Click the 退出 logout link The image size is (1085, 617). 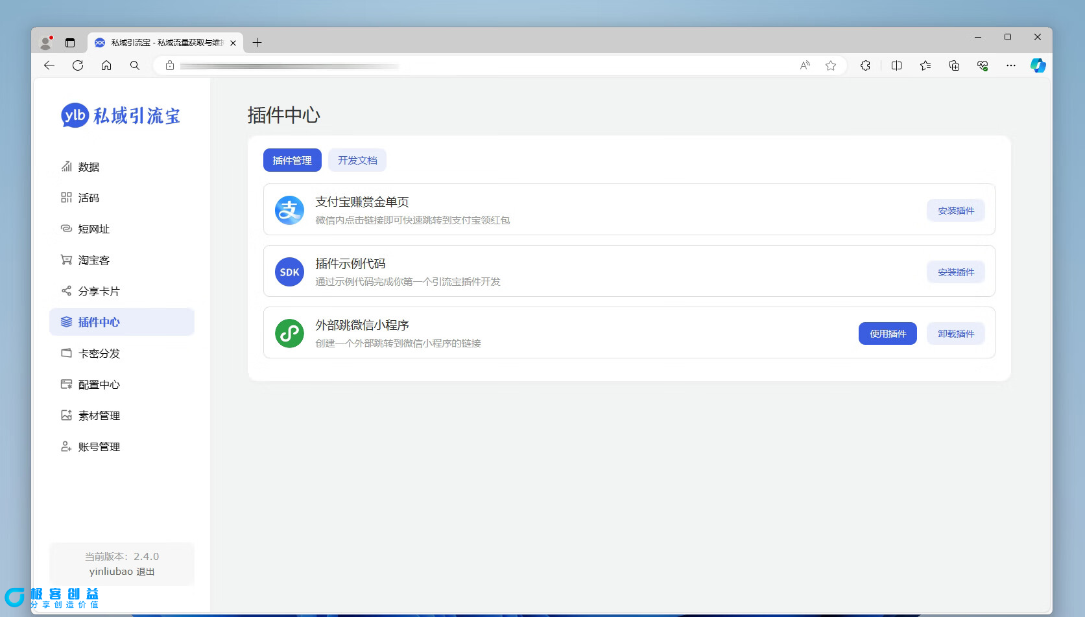coord(145,572)
